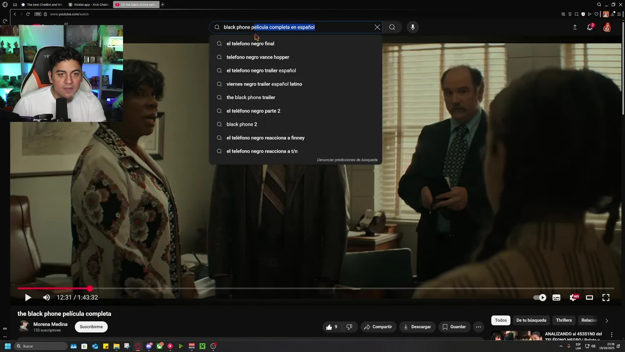The image size is (625, 352).
Task: Open the YouTube account avatar menu
Action: point(607,27)
